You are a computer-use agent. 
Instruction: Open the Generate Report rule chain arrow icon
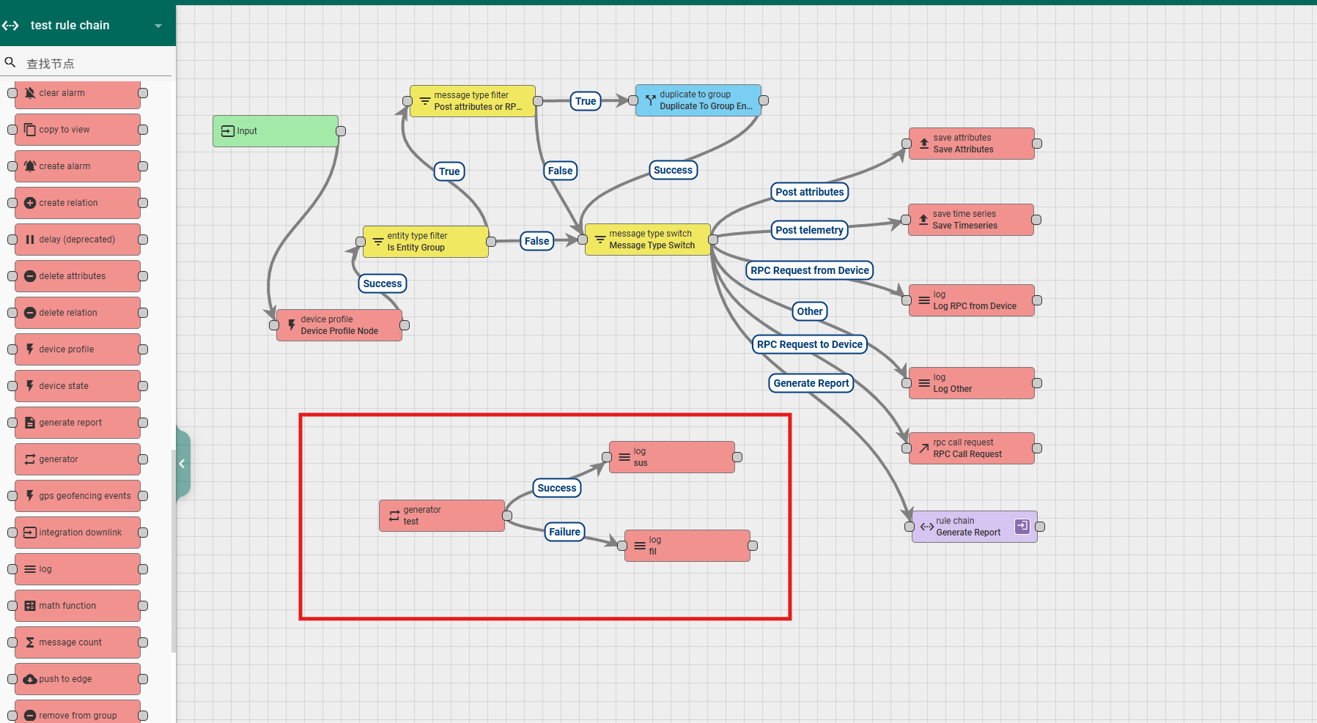coord(1022,526)
